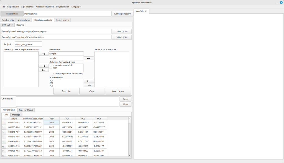Open the Agri-analytics menu

[27, 7]
